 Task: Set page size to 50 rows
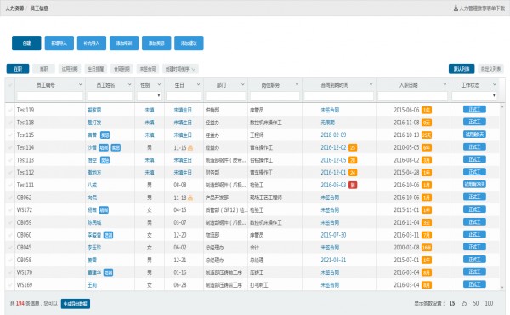[x=476, y=303]
